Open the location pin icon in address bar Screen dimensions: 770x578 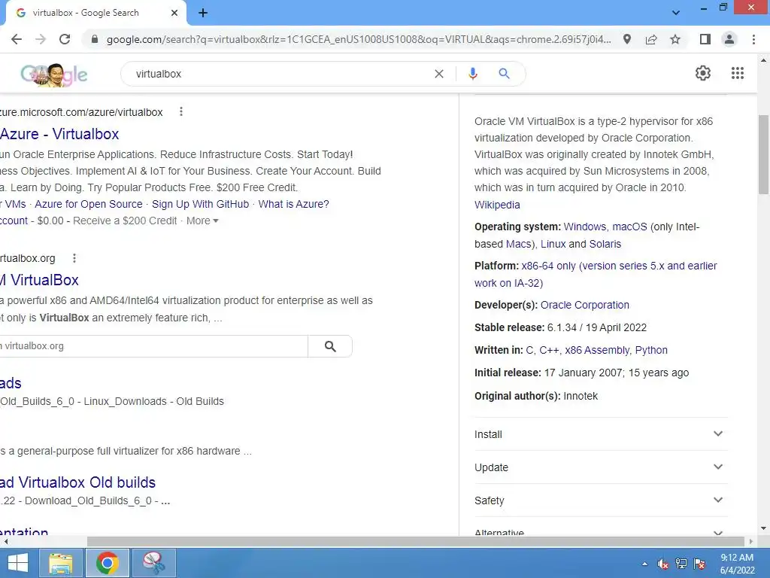click(627, 39)
